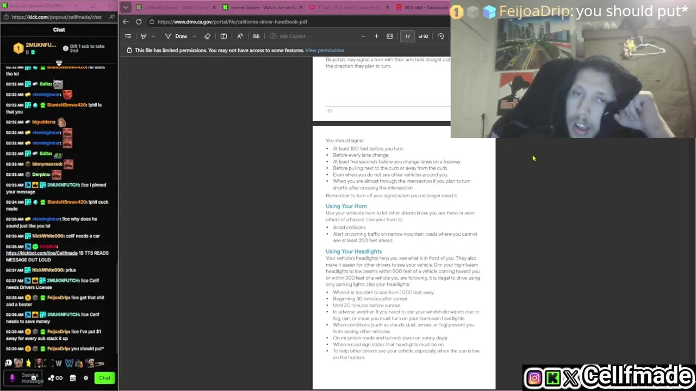
Task: Expand the highlight color dropdown arrow
Action: pos(153,36)
